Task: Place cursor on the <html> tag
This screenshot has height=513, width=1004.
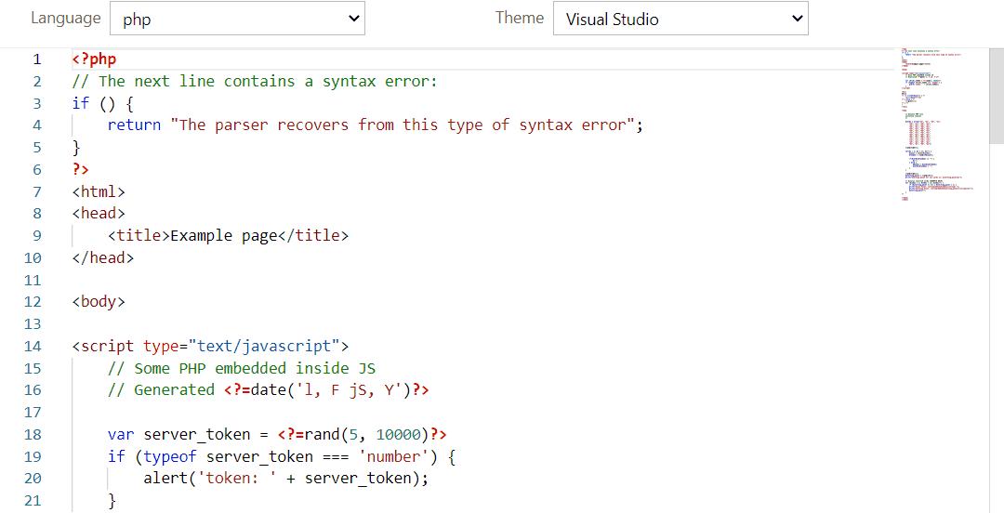Action: (98, 191)
